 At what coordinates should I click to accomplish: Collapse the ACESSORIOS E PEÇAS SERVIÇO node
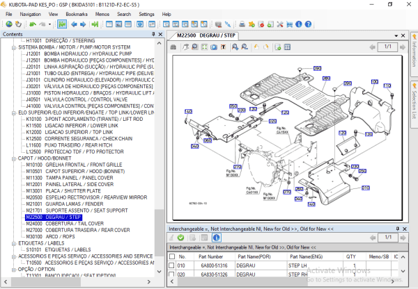(14, 256)
